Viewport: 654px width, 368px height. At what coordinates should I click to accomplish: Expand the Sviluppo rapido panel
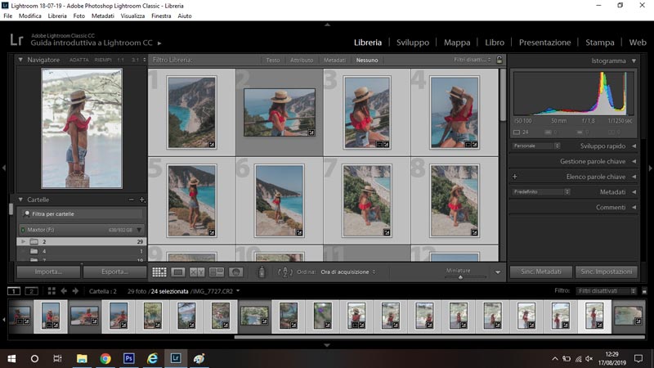point(634,146)
